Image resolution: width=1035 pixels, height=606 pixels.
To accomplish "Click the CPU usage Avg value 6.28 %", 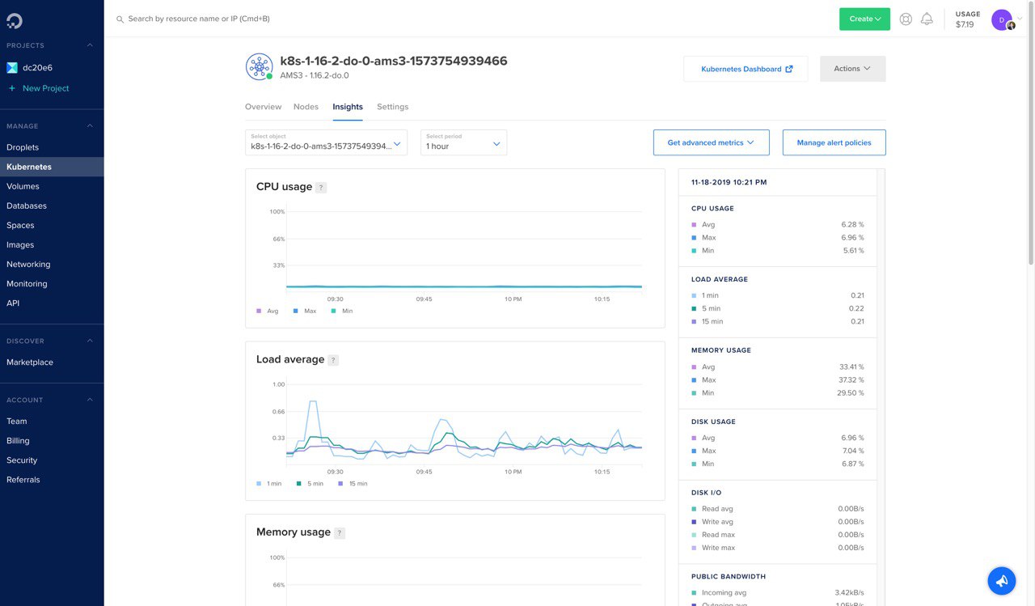I will coord(852,224).
